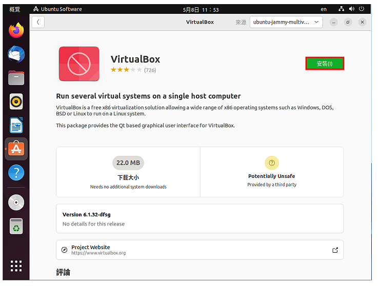Select Ubuntu Software icon in the dock
Screen dimensions: 382x286
point(16,149)
